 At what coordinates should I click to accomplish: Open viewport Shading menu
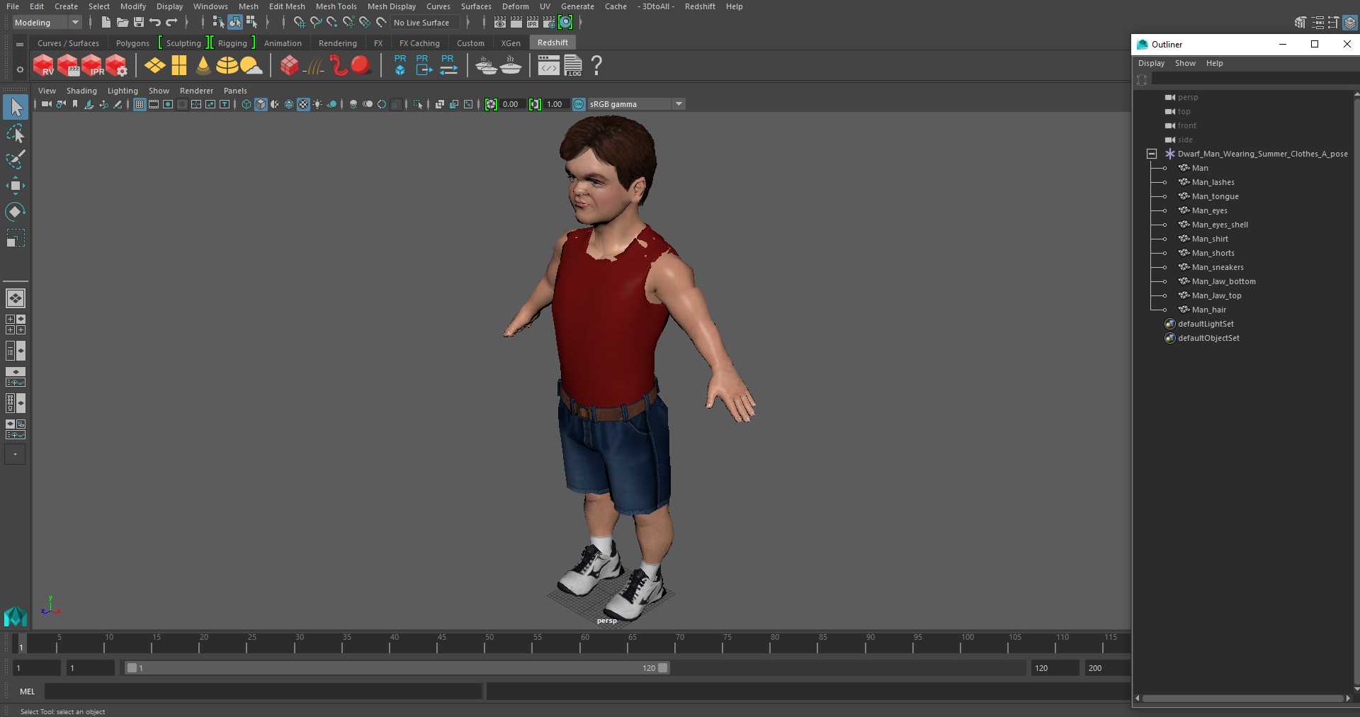81,91
